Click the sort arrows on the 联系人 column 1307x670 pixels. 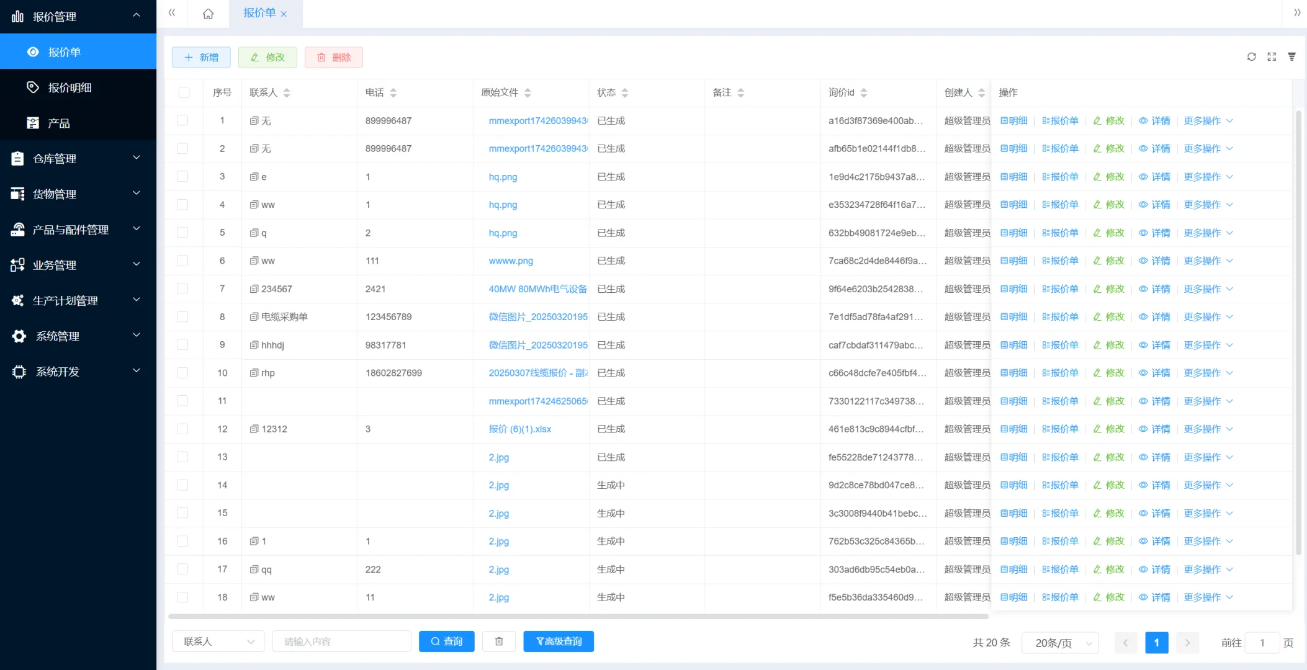pyautogui.click(x=287, y=93)
